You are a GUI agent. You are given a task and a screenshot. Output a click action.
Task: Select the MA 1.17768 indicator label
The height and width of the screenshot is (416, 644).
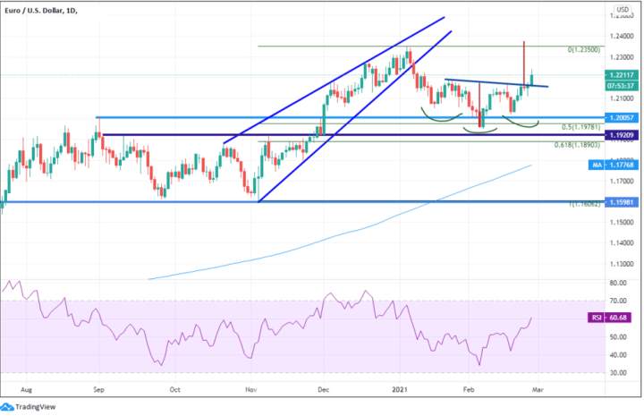click(614, 166)
